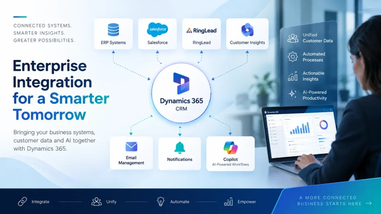Click the "Automated Processes" text
This screenshot has height=214, width=381.
coord(314,57)
